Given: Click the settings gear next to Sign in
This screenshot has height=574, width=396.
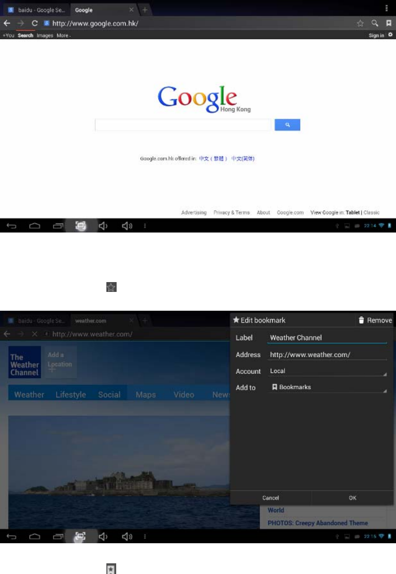Looking at the screenshot, I should point(390,35).
